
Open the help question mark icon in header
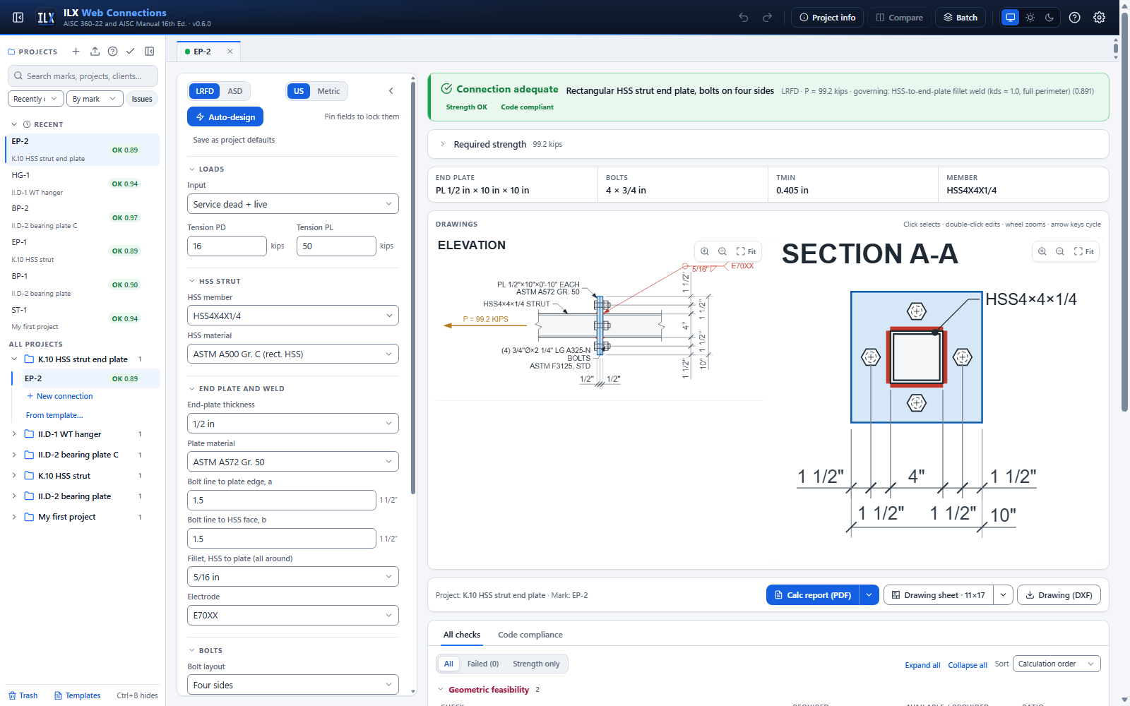point(1075,18)
